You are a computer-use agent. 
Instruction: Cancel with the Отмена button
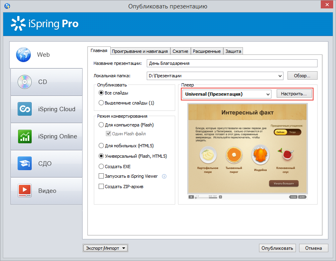[x=314, y=248]
